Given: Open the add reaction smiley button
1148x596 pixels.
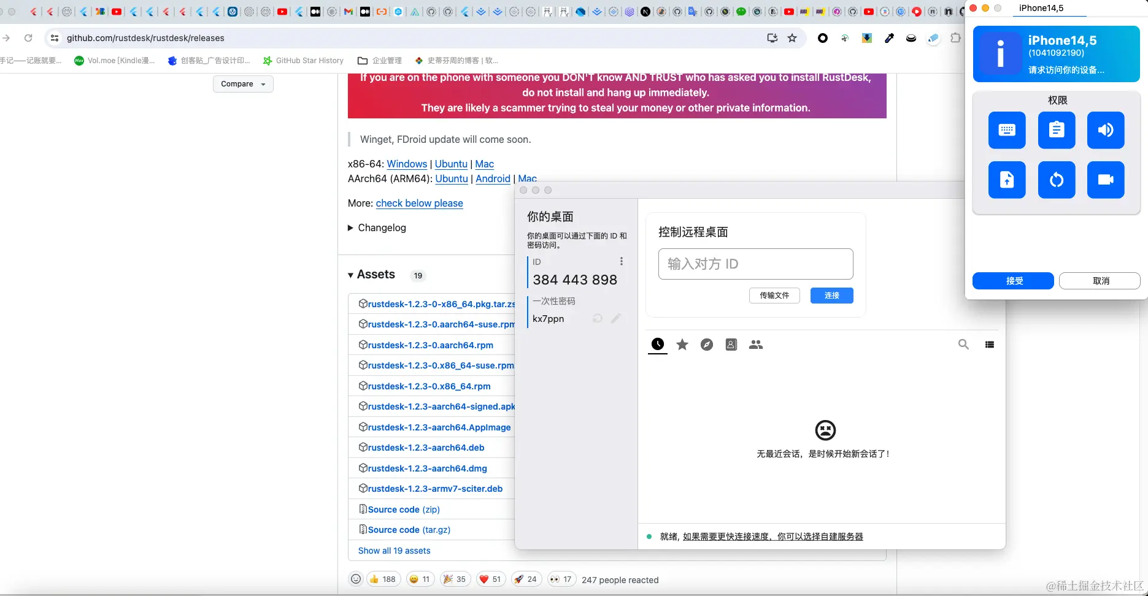Looking at the screenshot, I should pyautogui.click(x=356, y=579).
